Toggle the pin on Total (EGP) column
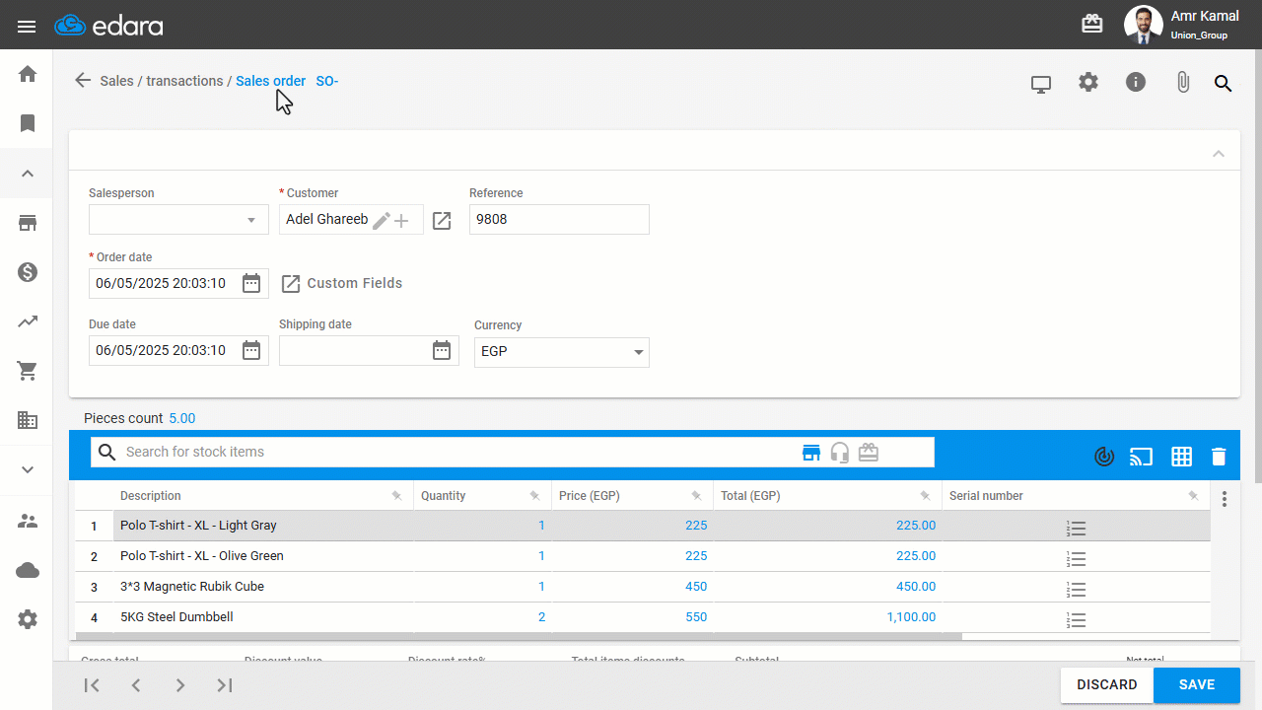1262x710 pixels. (925, 496)
